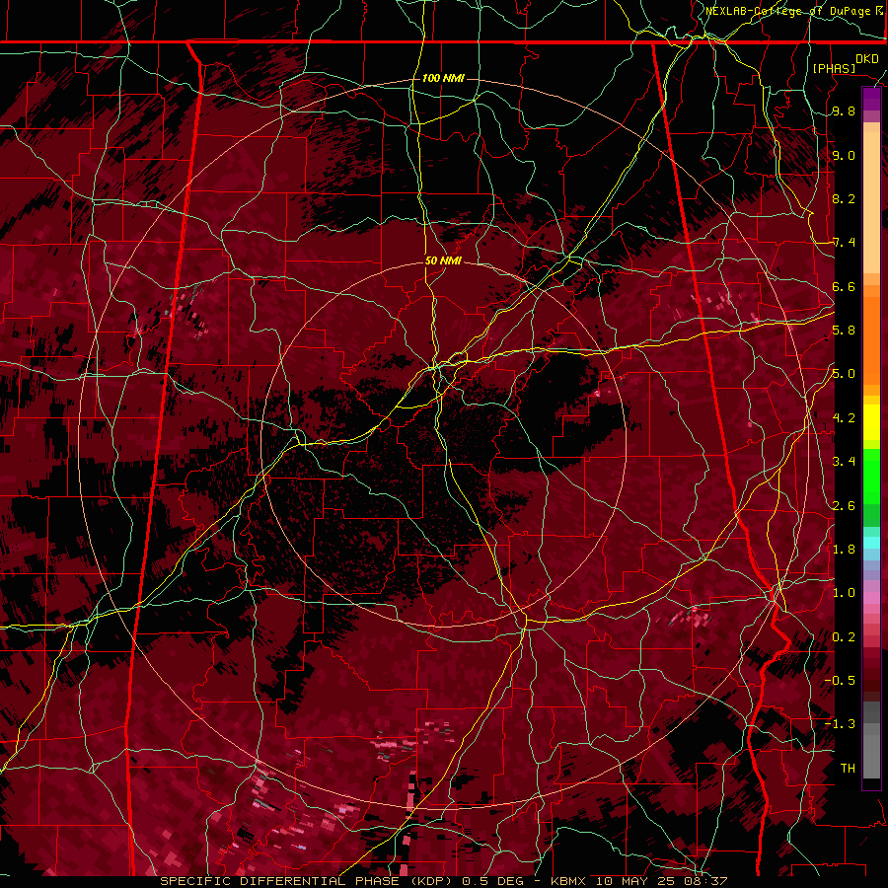Screen dimensions: 888x888
Task: Click the 2.6 scale value
Action: point(844,506)
